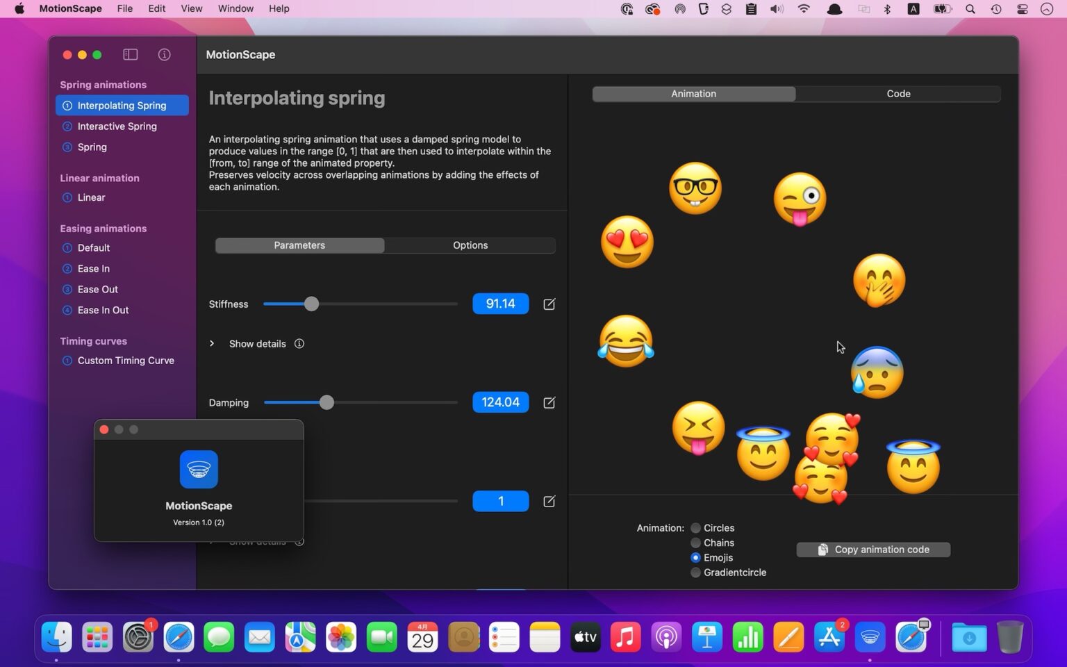Open App Store from the Dock
Screen dimensions: 1067x667
tap(829, 637)
